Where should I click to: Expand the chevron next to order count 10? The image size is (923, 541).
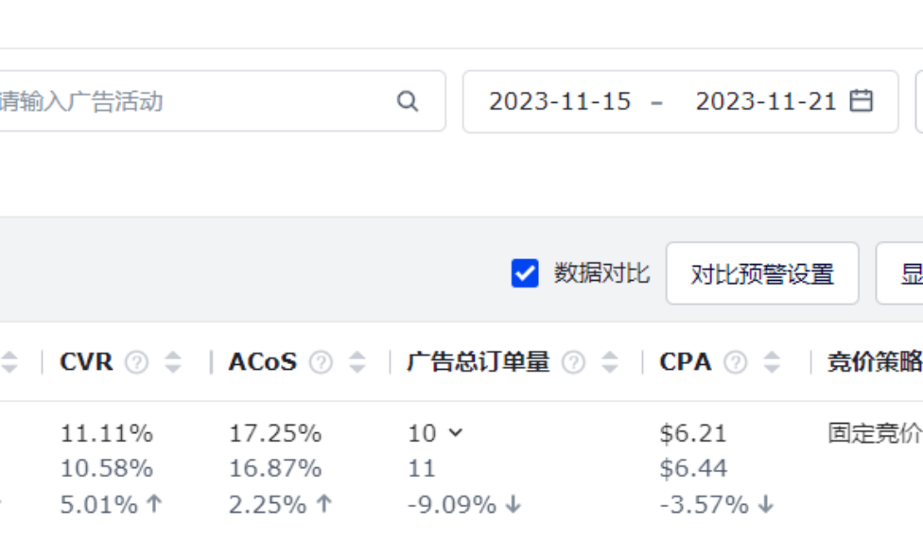455,433
